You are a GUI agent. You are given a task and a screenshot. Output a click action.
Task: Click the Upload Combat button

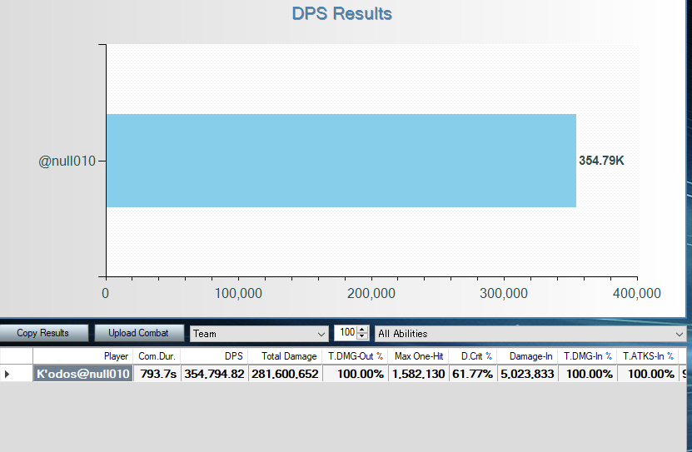[138, 333]
